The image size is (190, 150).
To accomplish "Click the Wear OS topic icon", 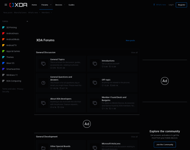I will point(3,63).
